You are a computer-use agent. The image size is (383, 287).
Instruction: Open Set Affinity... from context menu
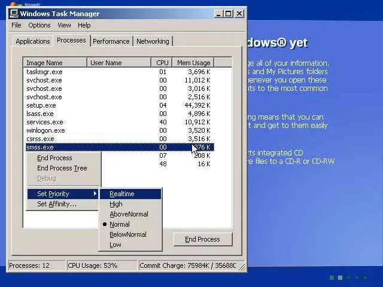[x=63, y=204]
